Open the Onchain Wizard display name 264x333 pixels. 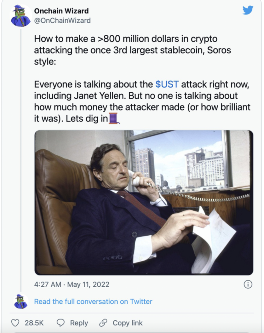click(61, 11)
